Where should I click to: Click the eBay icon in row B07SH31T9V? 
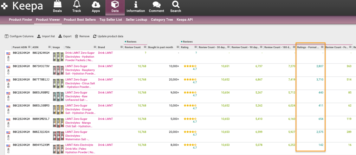[8, 73]
